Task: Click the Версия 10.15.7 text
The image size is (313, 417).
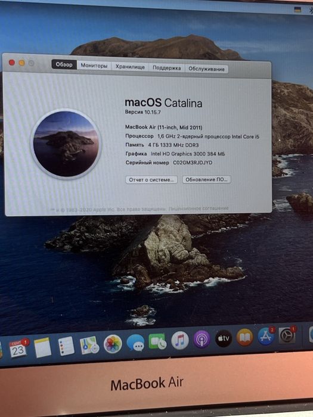Action: point(143,112)
